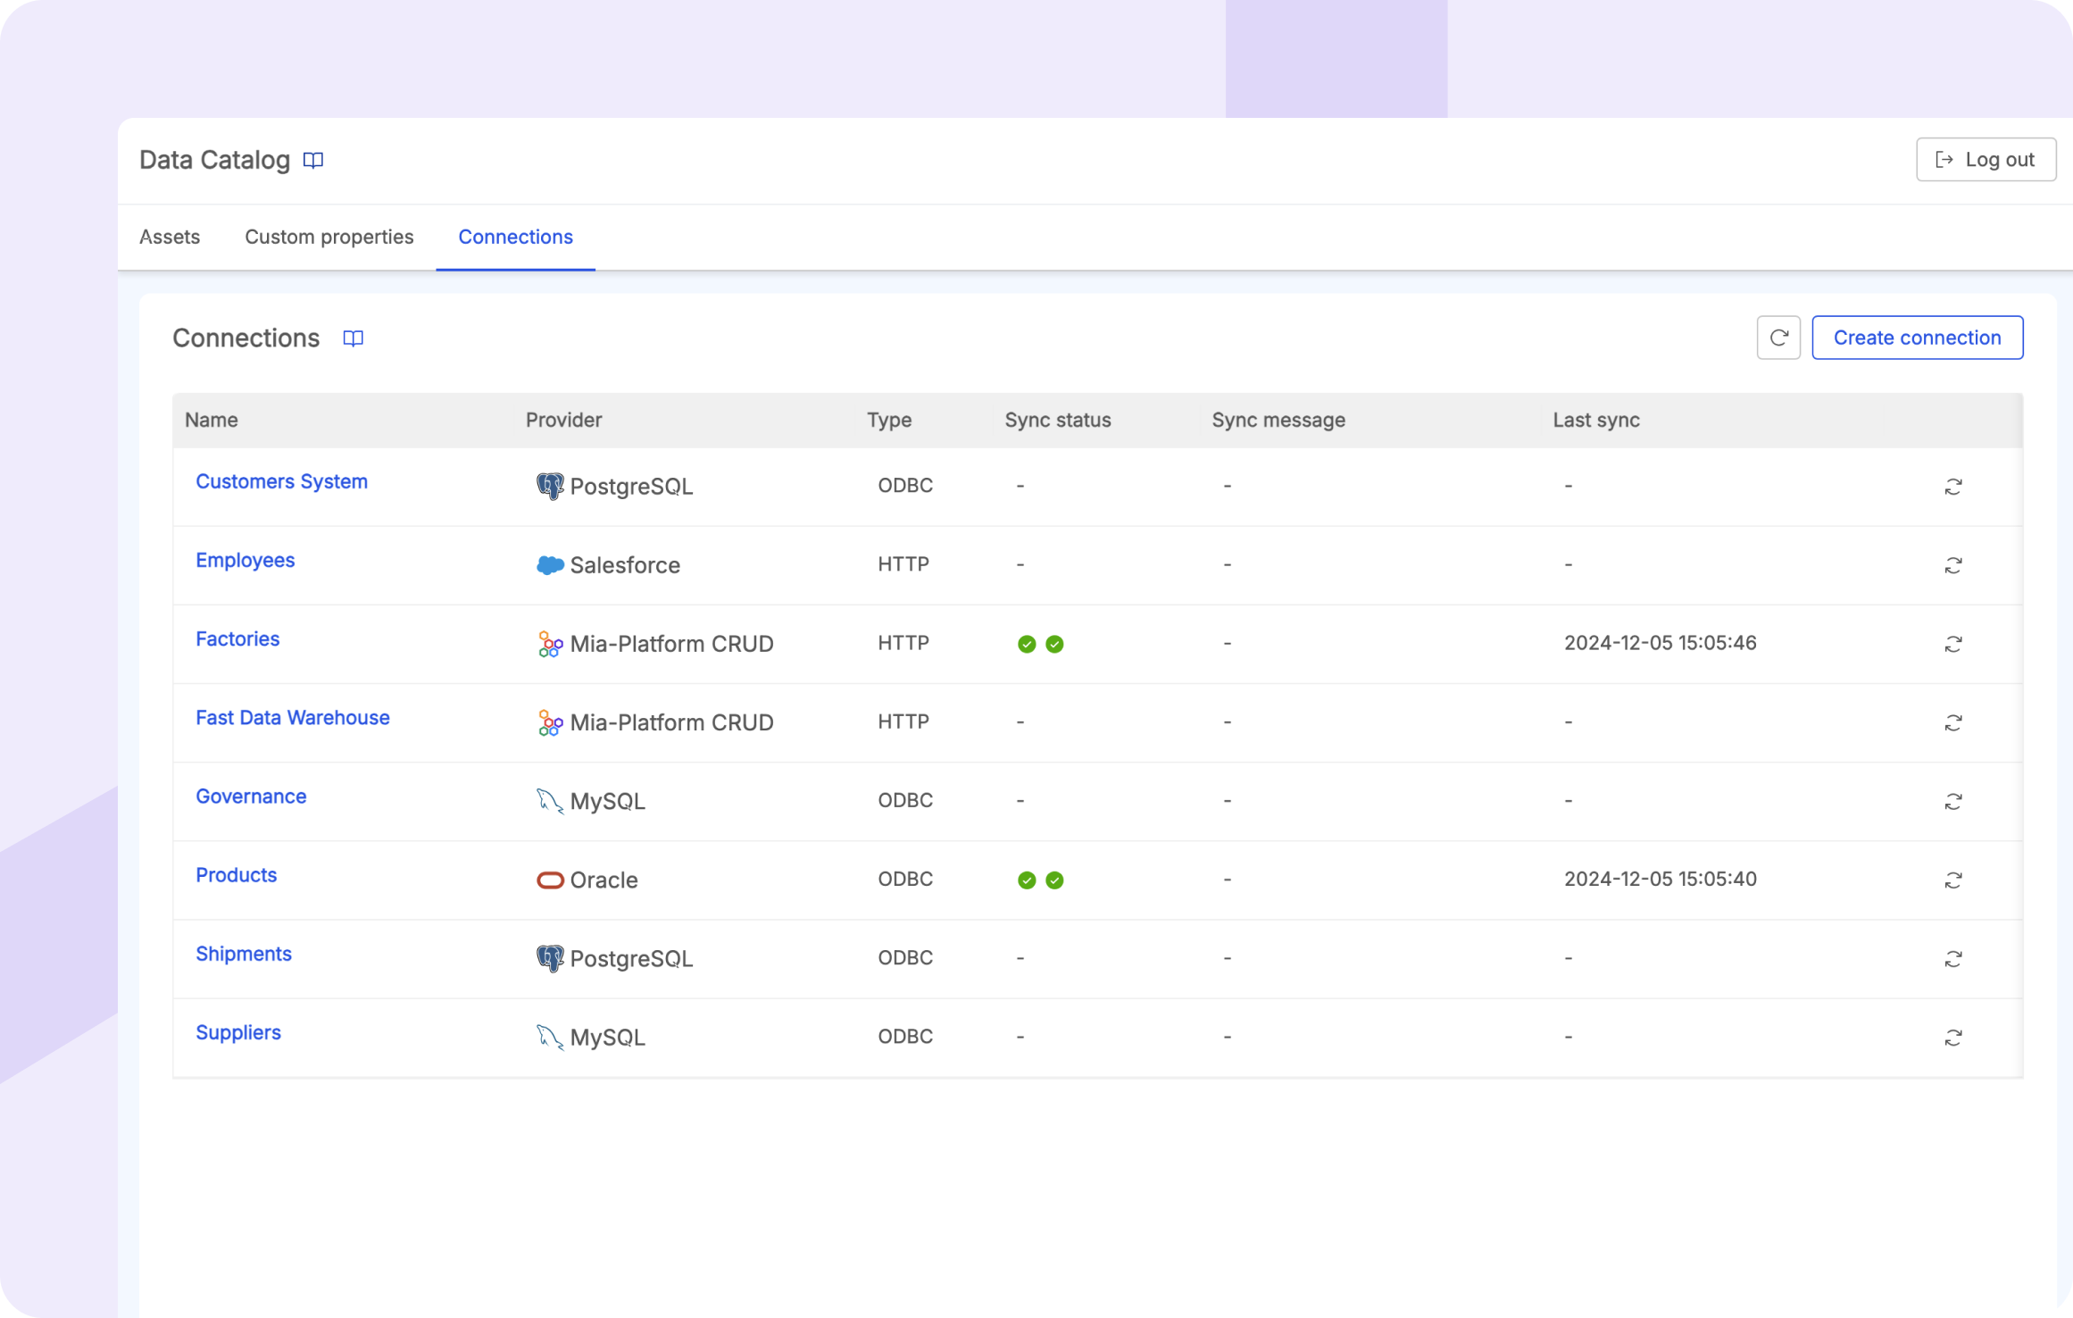This screenshot has width=2073, height=1318.
Task: Click the Log out button
Action: (1986, 159)
